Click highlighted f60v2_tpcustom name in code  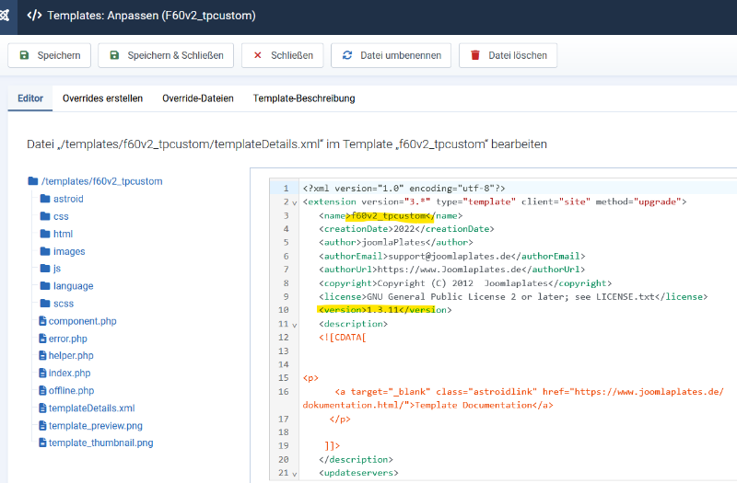coord(390,215)
